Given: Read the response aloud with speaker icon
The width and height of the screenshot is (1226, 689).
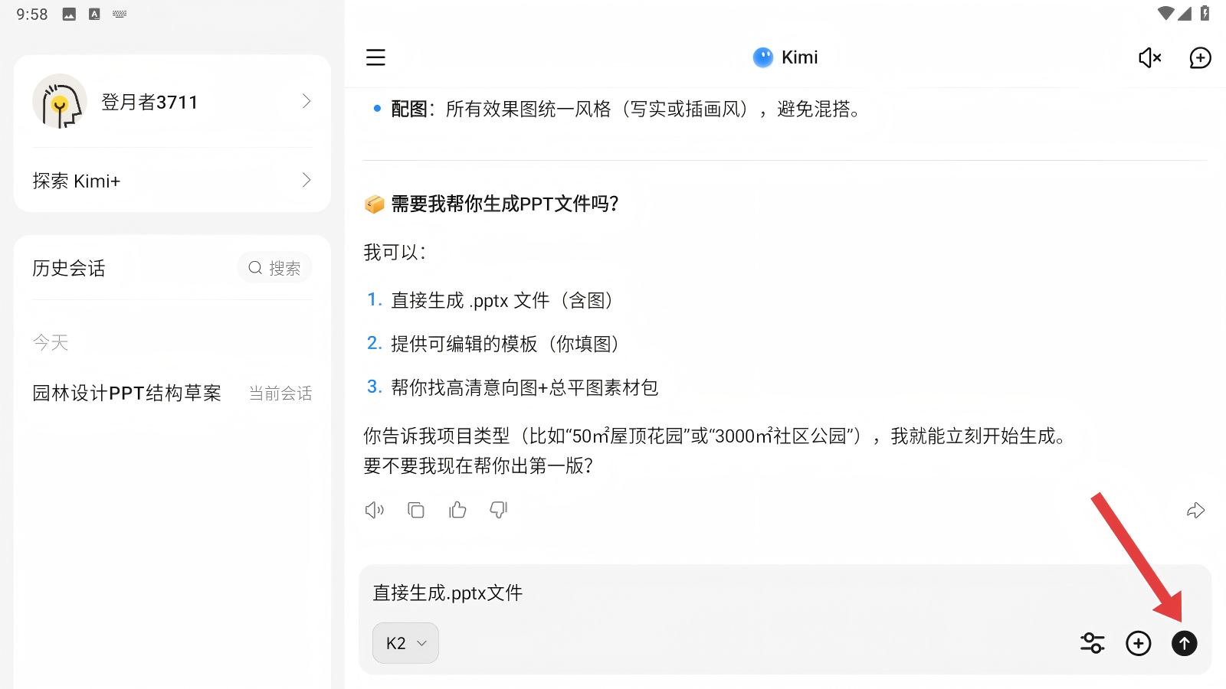Looking at the screenshot, I should click(x=374, y=510).
